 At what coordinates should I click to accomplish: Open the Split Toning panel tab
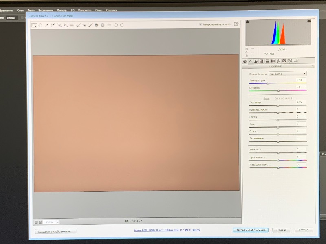pyautogui.click(x=267, y=61)
